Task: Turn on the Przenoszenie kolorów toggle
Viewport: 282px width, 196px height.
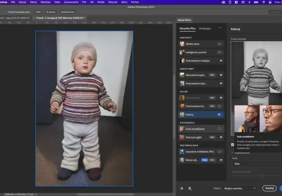Action: (x=219, y=106)
